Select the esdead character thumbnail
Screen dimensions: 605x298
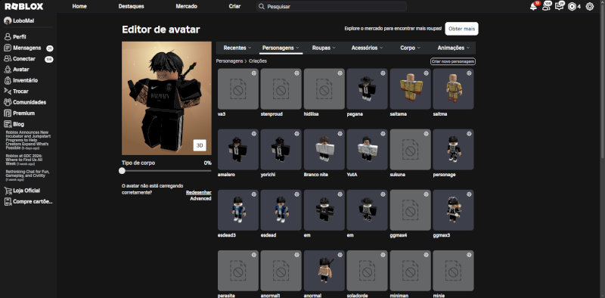point(281,210)
